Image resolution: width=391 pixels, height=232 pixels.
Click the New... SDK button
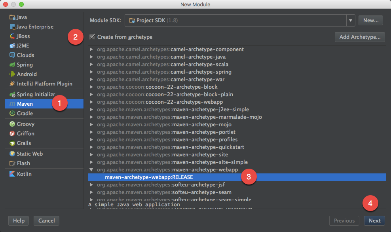tap(371, 21)
